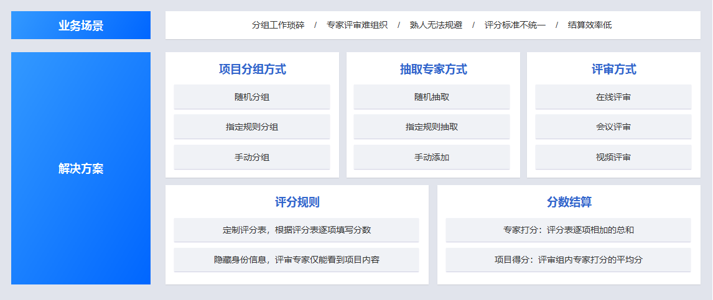Viewport: 713px width, 300px height.
Task: Select 指定规则抽取 option
Action: click(432, 127)
